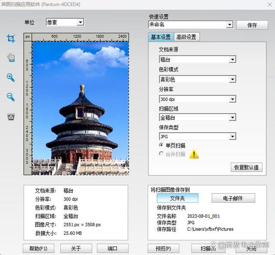Switch to the 高级设置 tab
Viewport: 275px width, 255px height.
pyautogui.click(x=187, y=37)
